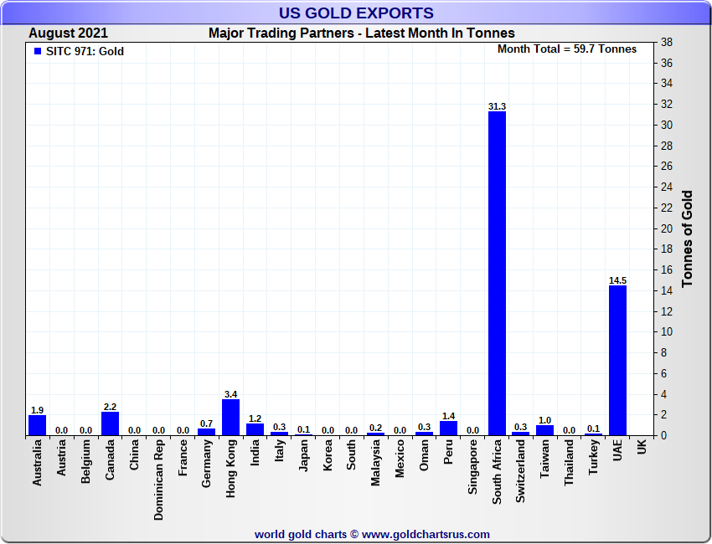Click the 38 tick on the y-axis
The width and height of the screenshot is (712, 544).
coord(667,42)
